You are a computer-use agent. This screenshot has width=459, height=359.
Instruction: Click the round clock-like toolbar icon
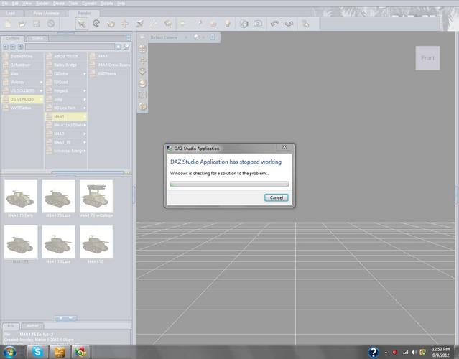click(51, 24)
